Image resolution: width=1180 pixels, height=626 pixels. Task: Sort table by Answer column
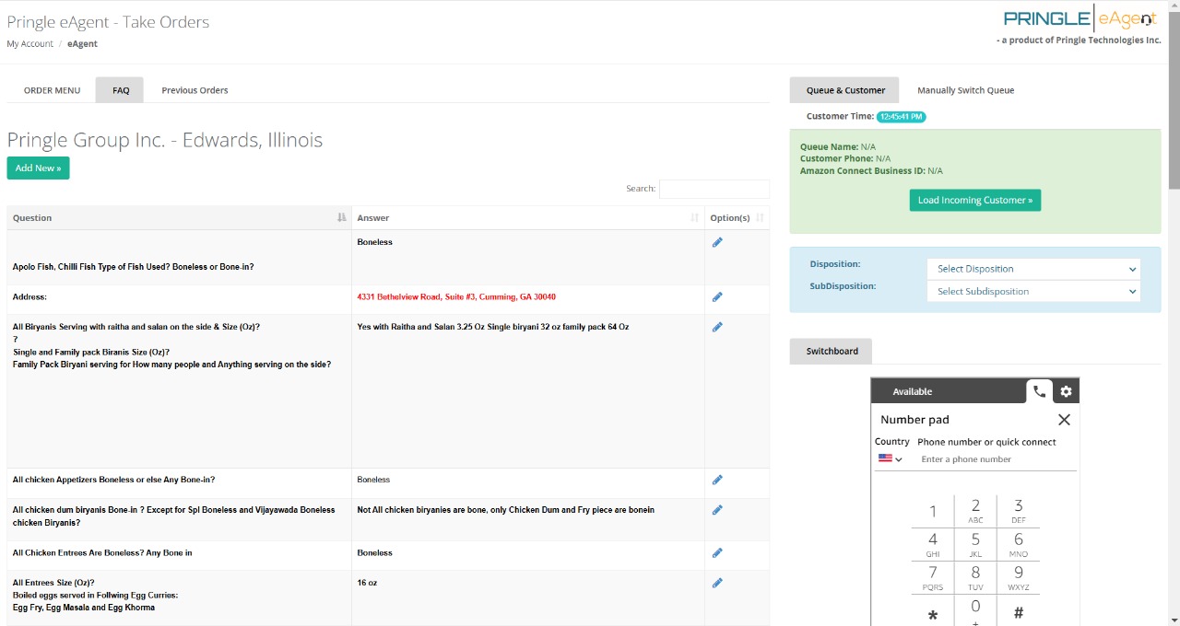pos(528,218)
